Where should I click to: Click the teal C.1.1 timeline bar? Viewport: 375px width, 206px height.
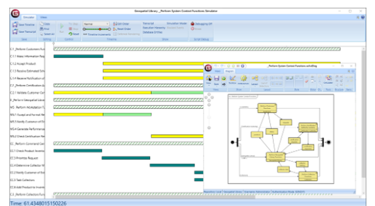pyautogui.click(x=78, y=56)
